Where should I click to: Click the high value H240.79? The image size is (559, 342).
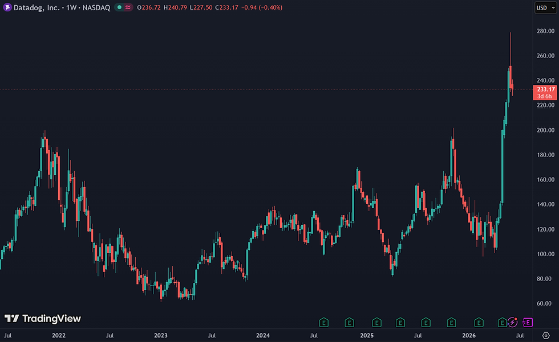pos(175,7)
